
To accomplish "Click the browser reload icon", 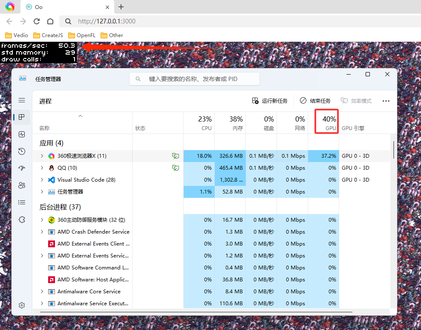I will [x=37, y=21].
